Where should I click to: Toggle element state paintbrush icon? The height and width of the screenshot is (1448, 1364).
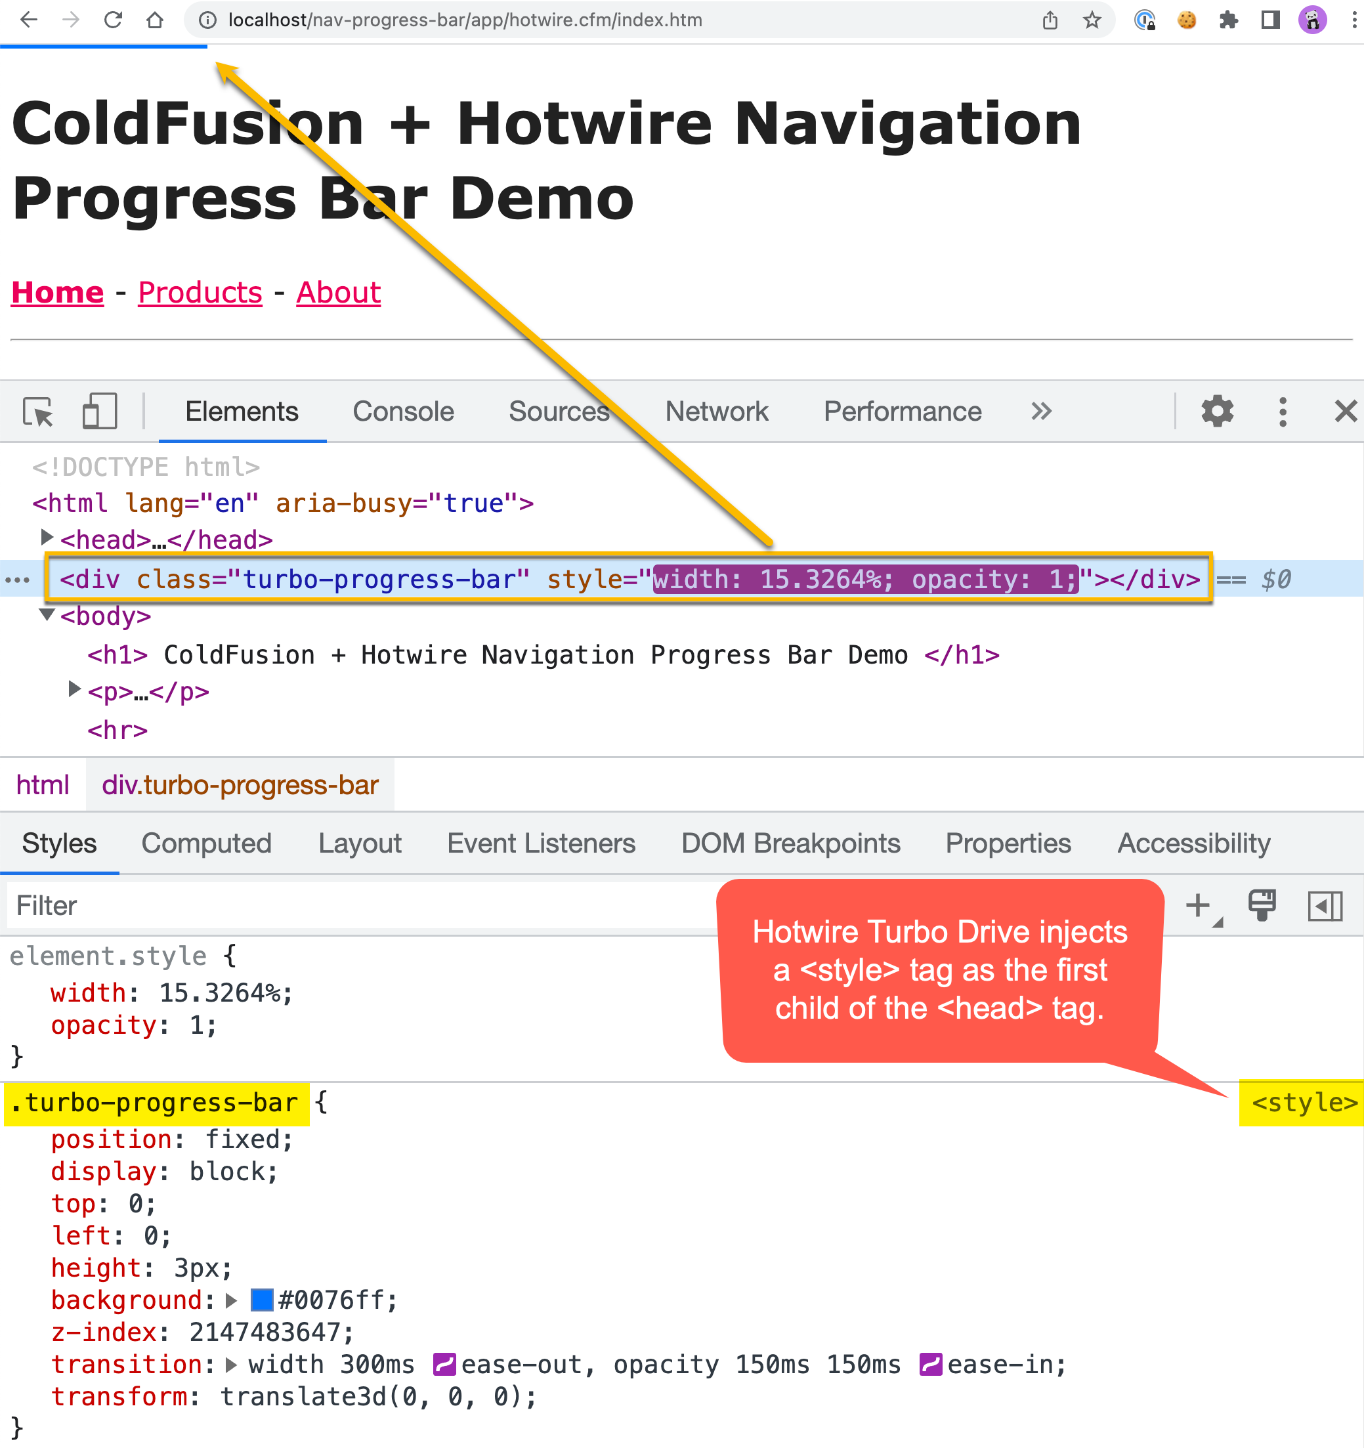click(x=1262, y=906)
